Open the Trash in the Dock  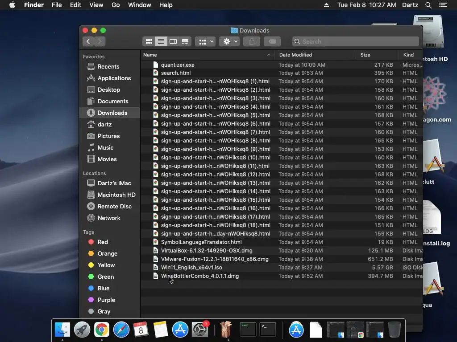(395, 330)
